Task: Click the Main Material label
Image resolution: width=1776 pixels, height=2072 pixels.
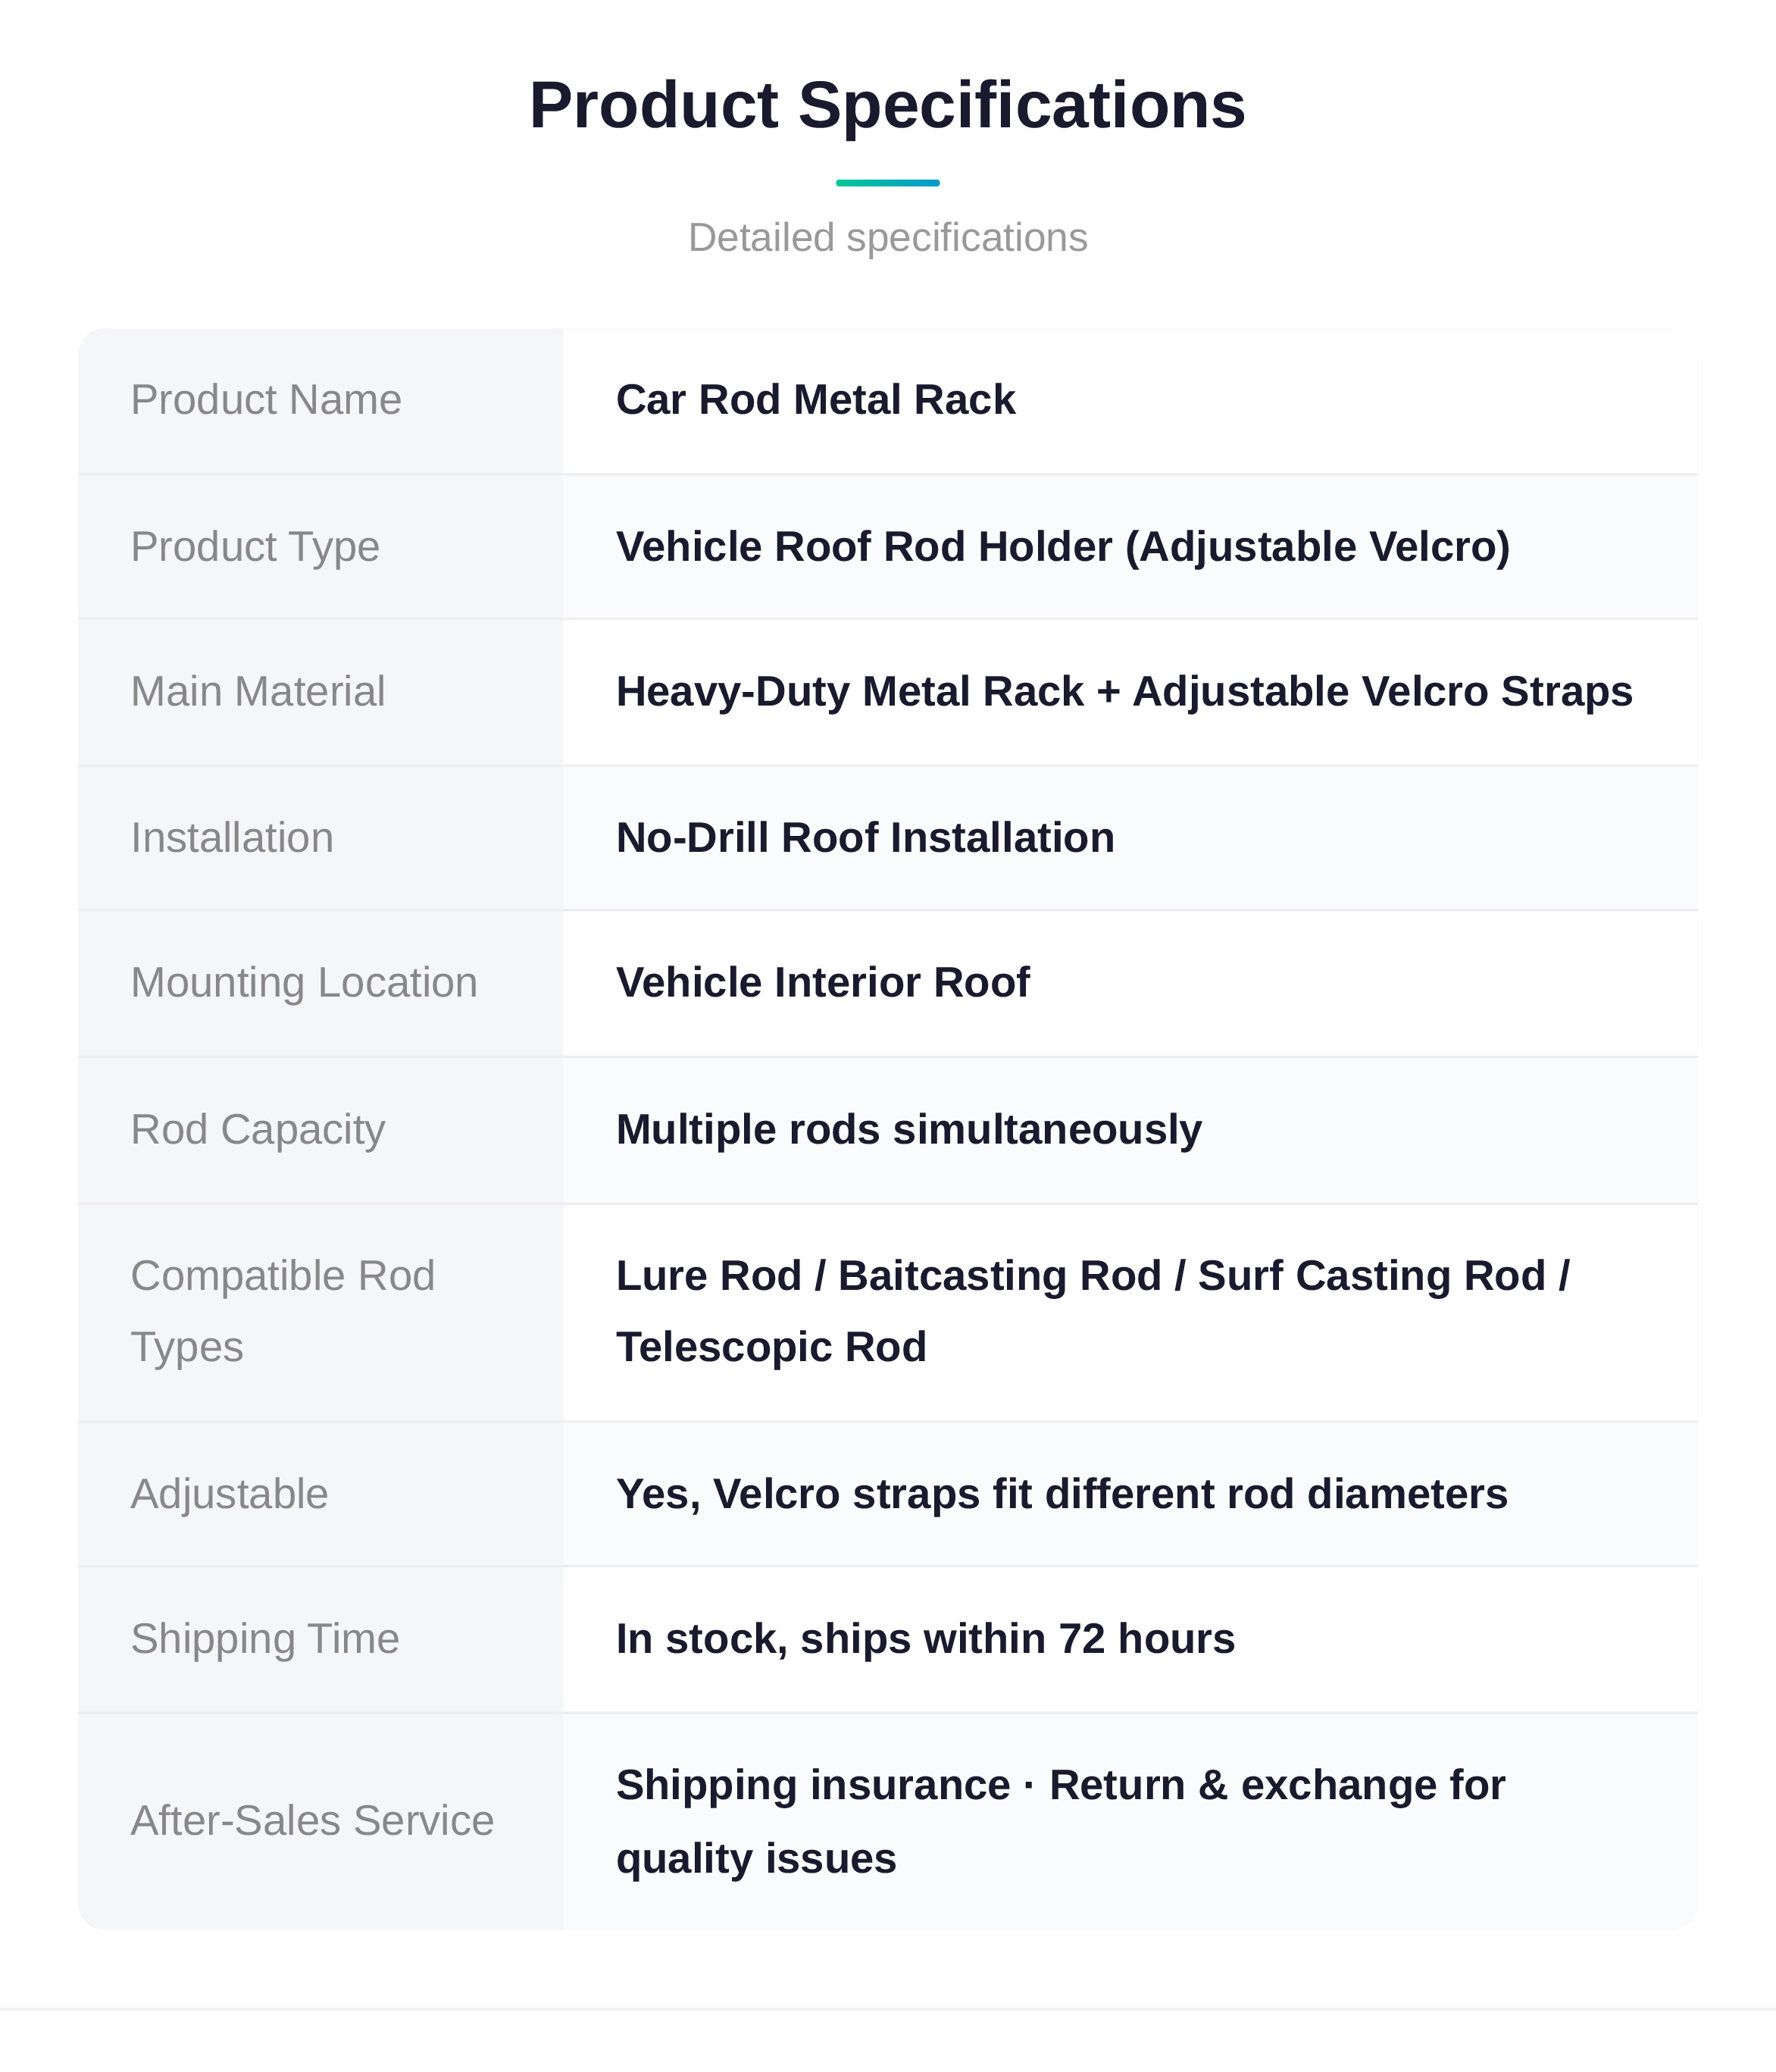Action: [x=258, y=692]
